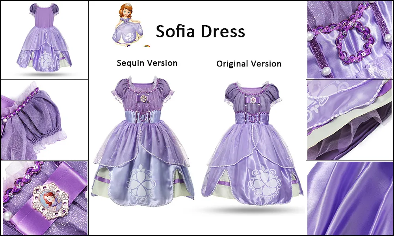
Task: Click the brooch on the sequin dress bodice
Action: pos(143,98)
